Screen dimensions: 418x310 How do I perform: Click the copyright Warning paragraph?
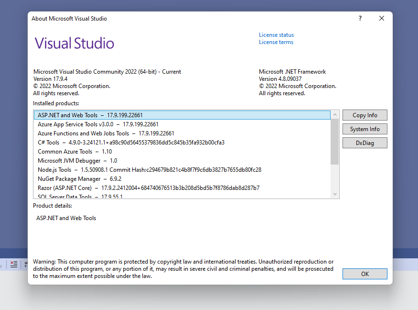click(x=183, y=269)
